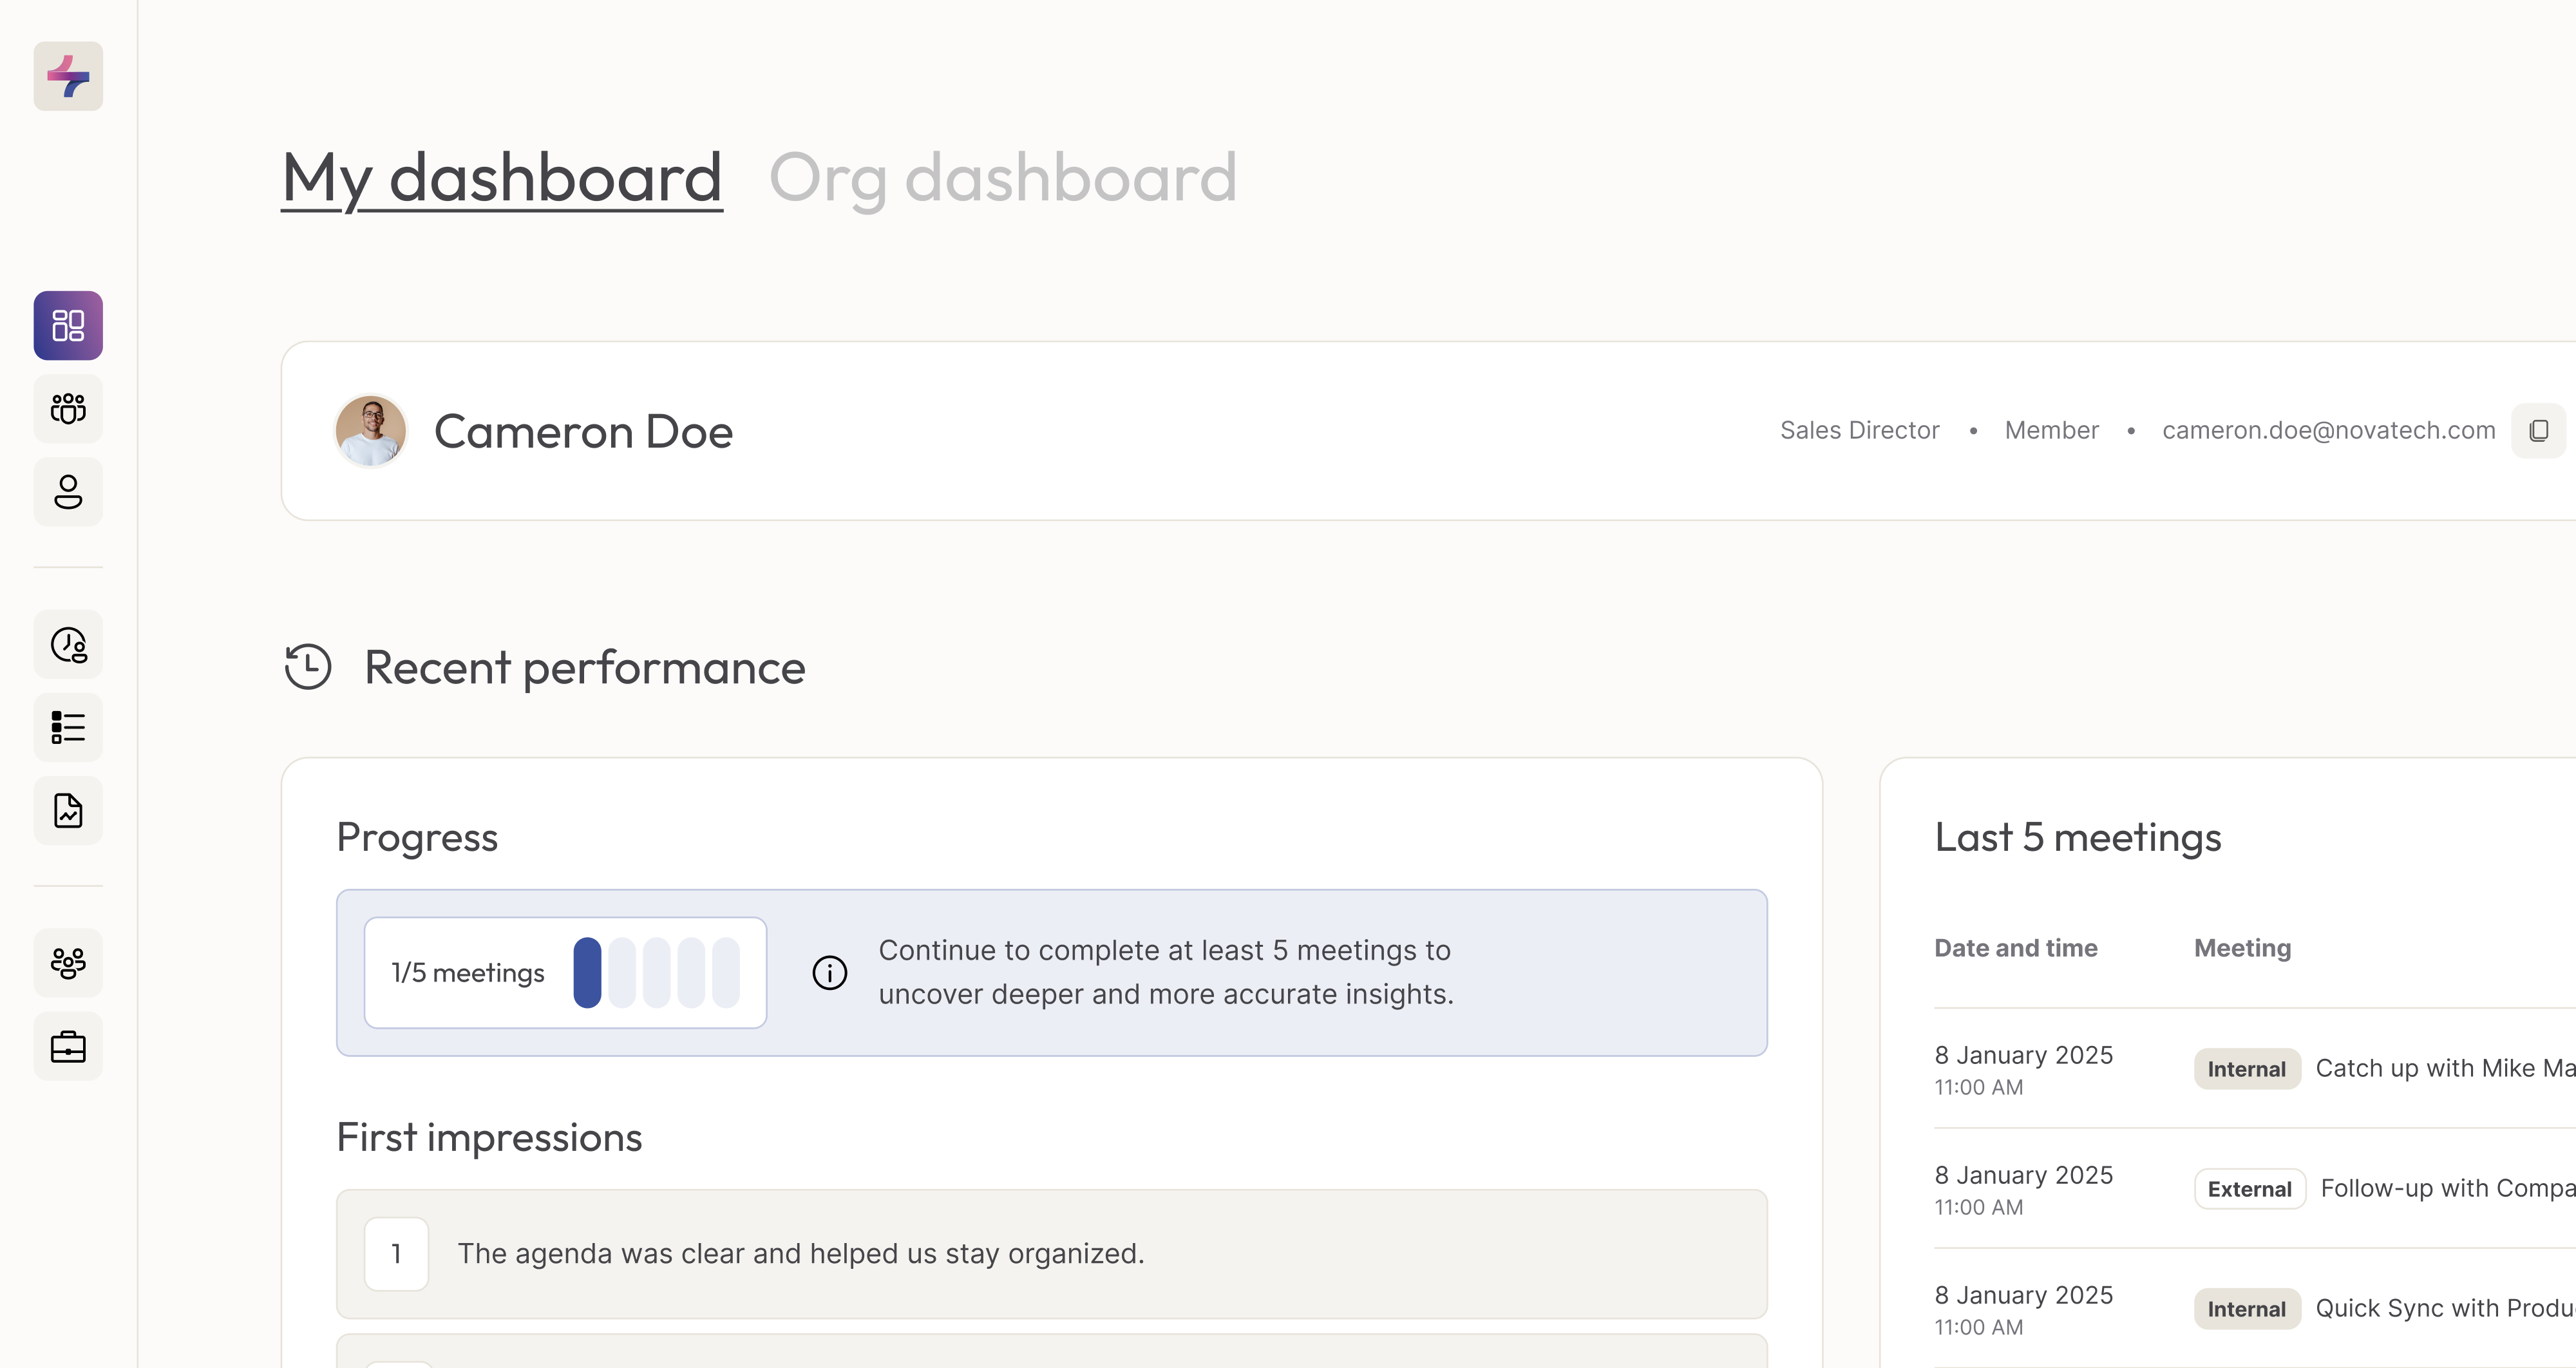Click the Recent performance history clock icon
The width and height of the screenshot is (2576, 1368).
pos(308,667)
